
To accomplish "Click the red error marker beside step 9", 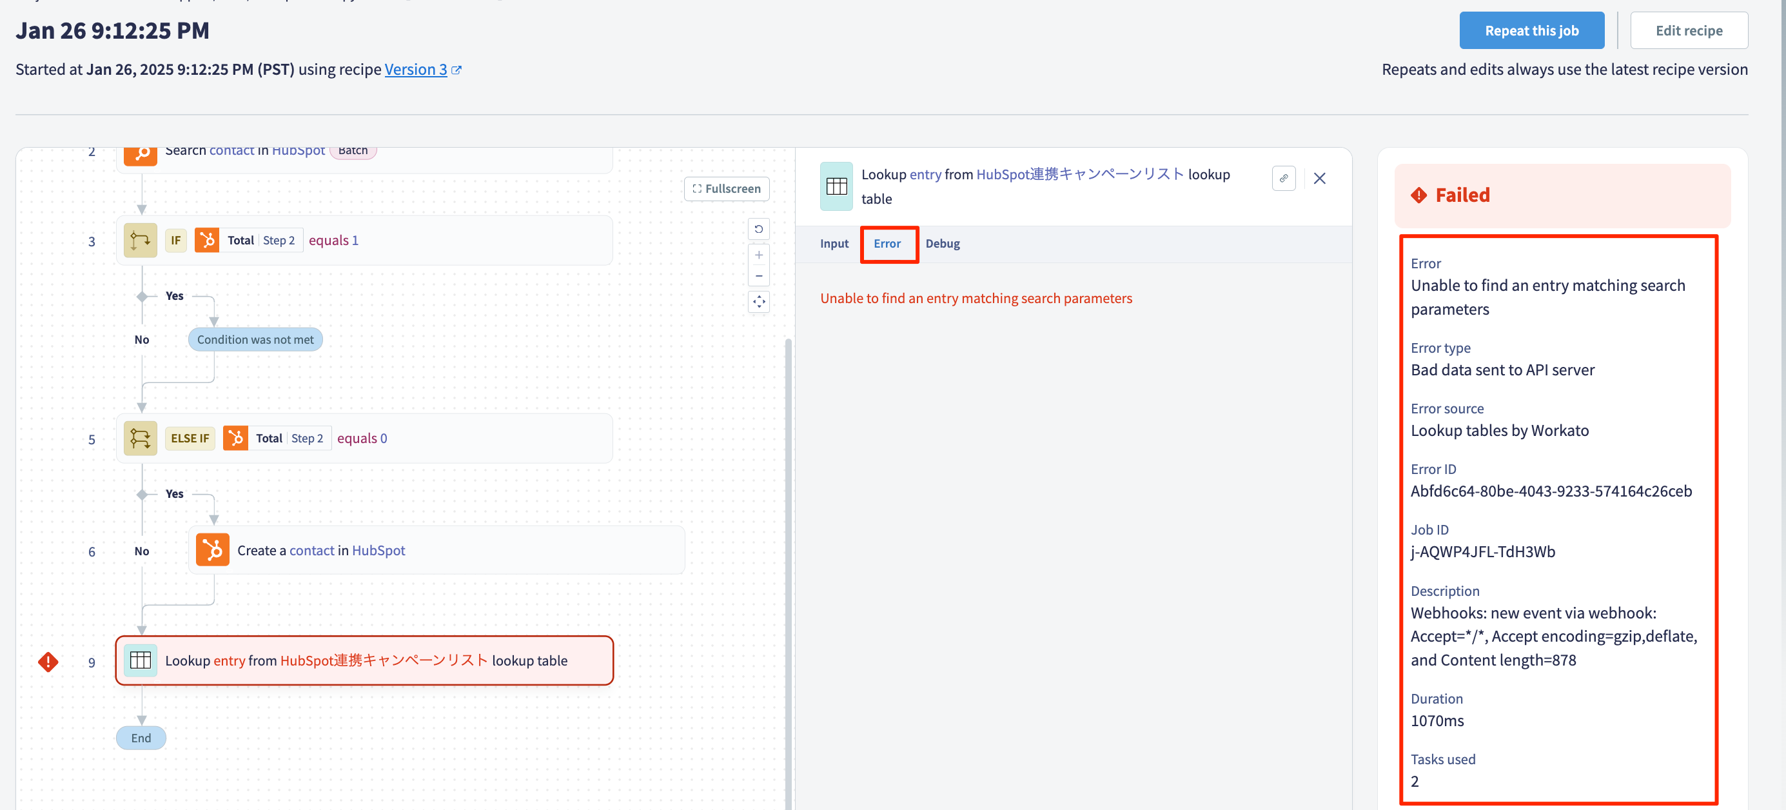I will click(48, 662).
